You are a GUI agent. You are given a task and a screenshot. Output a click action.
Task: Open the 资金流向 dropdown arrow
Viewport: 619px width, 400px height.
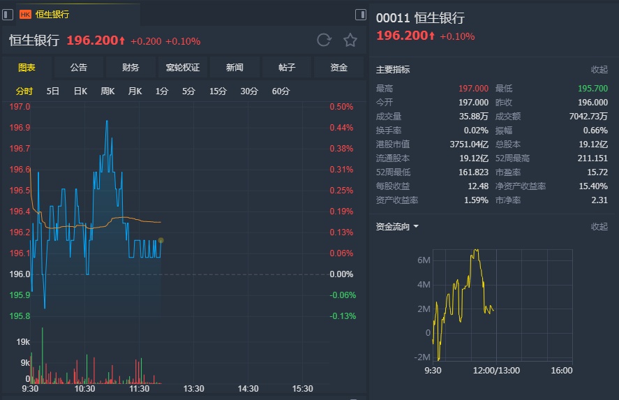416,227
